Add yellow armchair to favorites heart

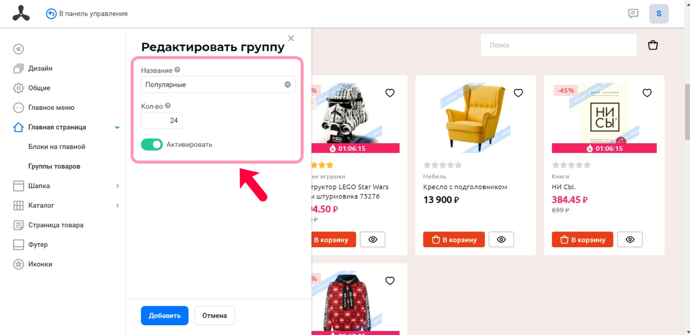(x=518, y=93)
